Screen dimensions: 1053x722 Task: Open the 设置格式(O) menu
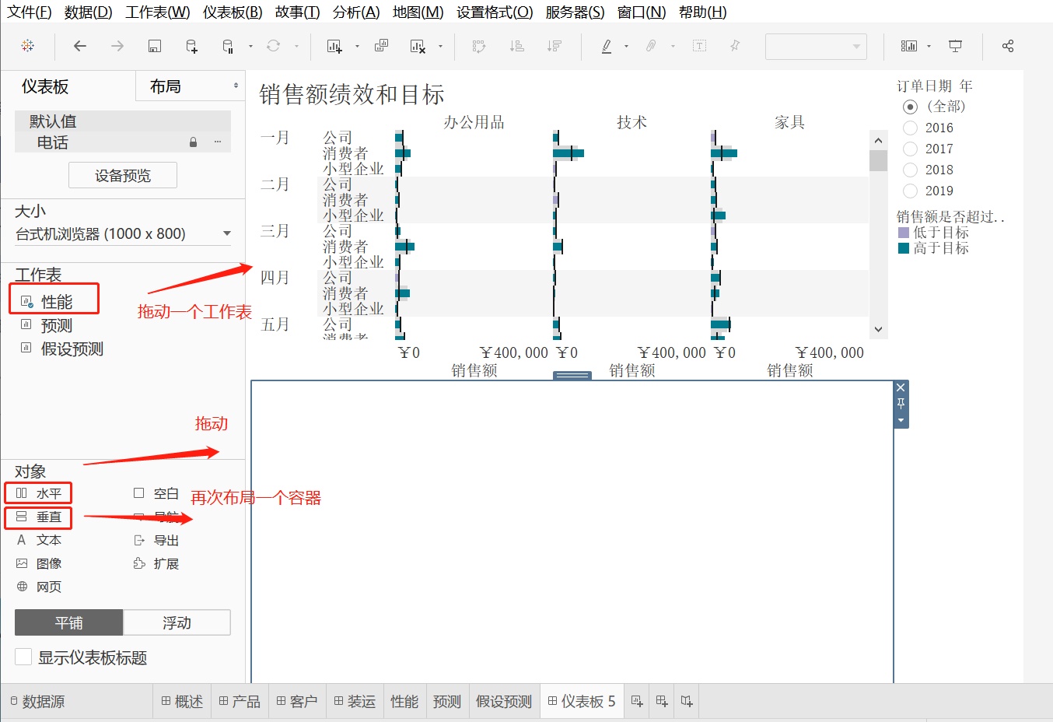pyautogui.click(x=495, y=12)
